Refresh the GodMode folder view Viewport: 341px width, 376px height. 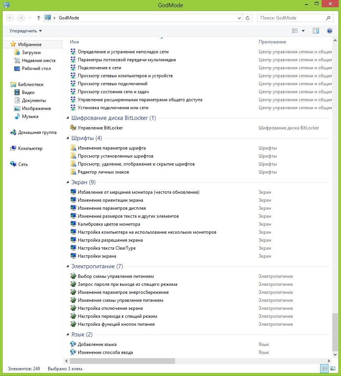pos(248,18)
